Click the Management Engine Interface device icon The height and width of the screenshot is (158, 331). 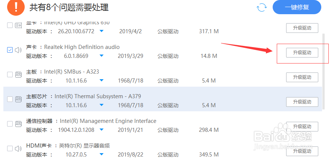pyautogui.click(x=18, y=124)
